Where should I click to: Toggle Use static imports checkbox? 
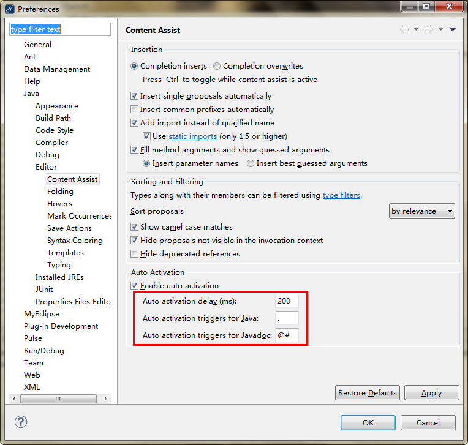[146, 136]
